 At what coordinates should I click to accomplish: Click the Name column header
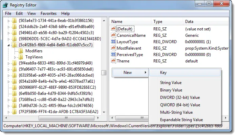(x=130, y=22)
